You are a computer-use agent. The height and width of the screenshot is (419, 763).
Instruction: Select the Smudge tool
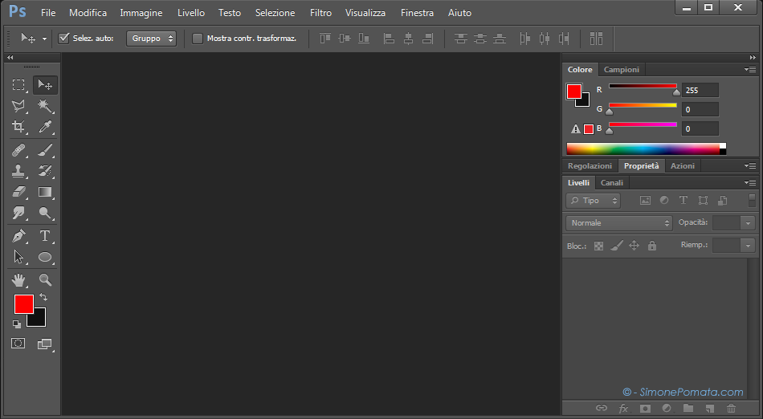[18, 213]
